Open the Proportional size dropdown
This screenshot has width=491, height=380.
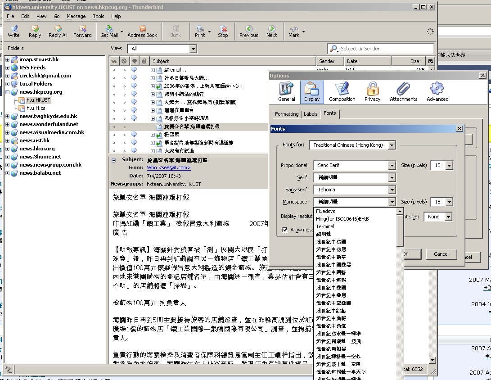point(449,165)
